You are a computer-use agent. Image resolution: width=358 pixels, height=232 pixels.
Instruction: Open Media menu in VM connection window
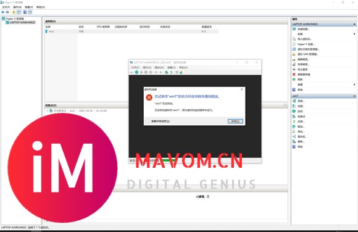click(159, 68)
